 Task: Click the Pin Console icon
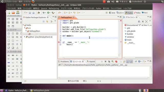click(x=136, y=62)
